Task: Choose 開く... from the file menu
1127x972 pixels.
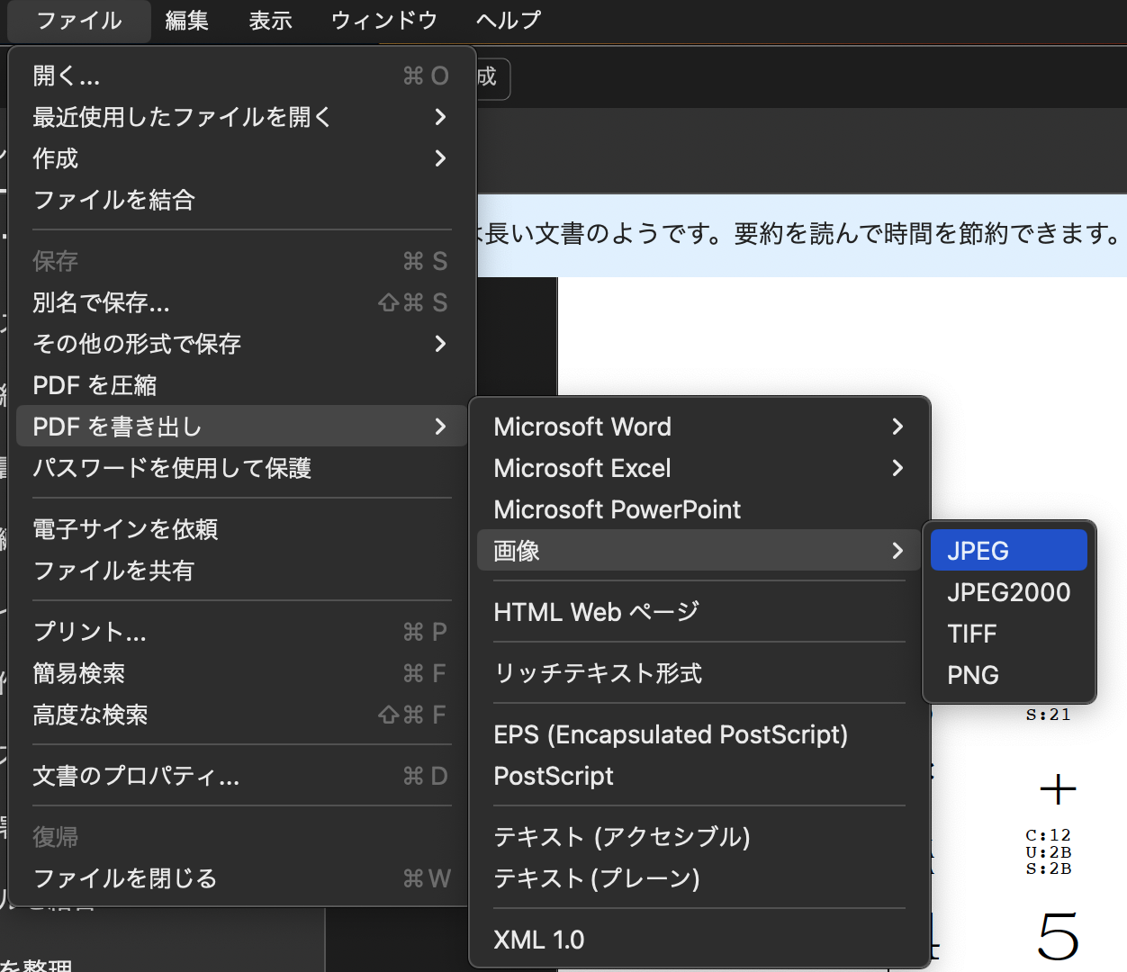Action: click(x=241, y=76)
